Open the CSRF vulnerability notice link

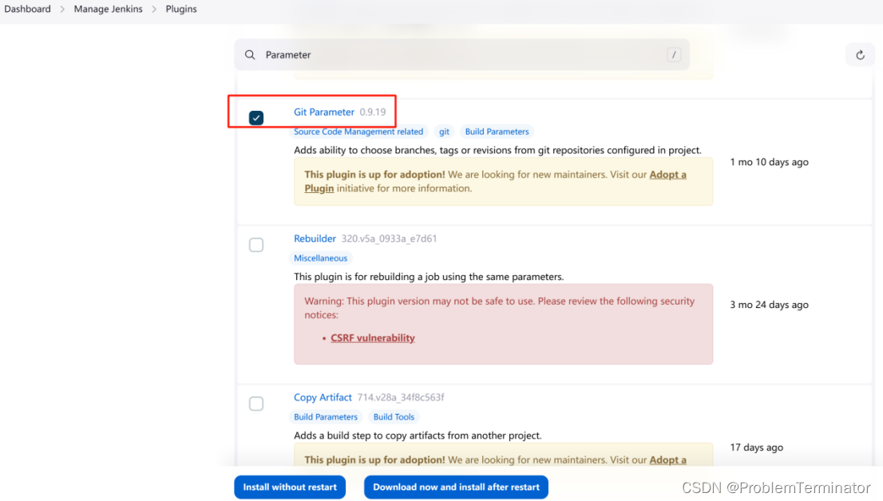click(x=373, y=338)
